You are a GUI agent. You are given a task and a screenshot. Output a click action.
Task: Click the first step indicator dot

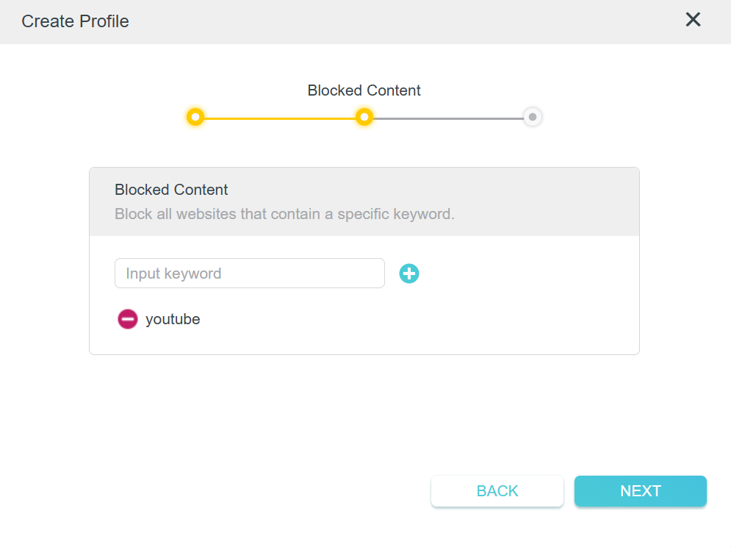(x=195, y=117)
